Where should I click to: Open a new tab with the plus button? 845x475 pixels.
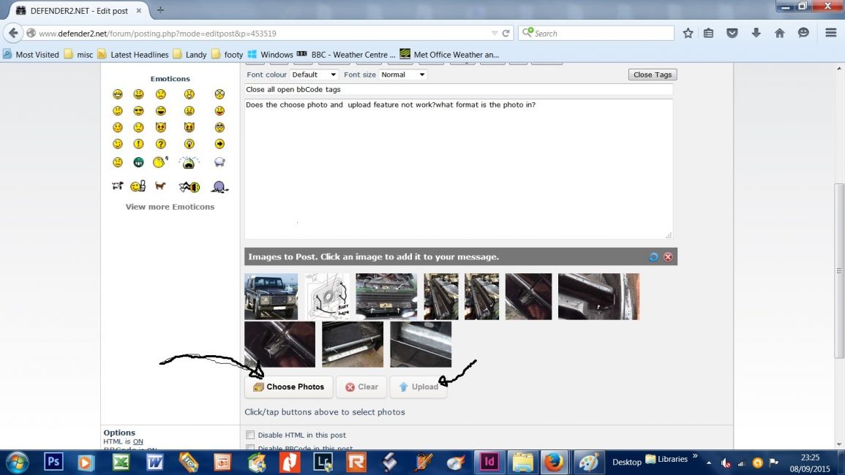(x=160, y=10)
